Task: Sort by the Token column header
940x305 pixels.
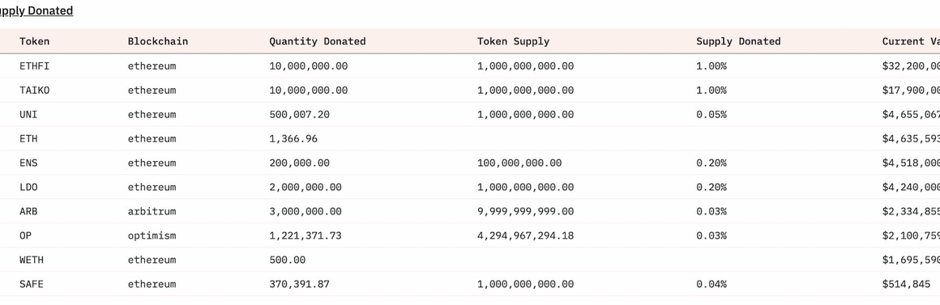Action: pos(35,41)
